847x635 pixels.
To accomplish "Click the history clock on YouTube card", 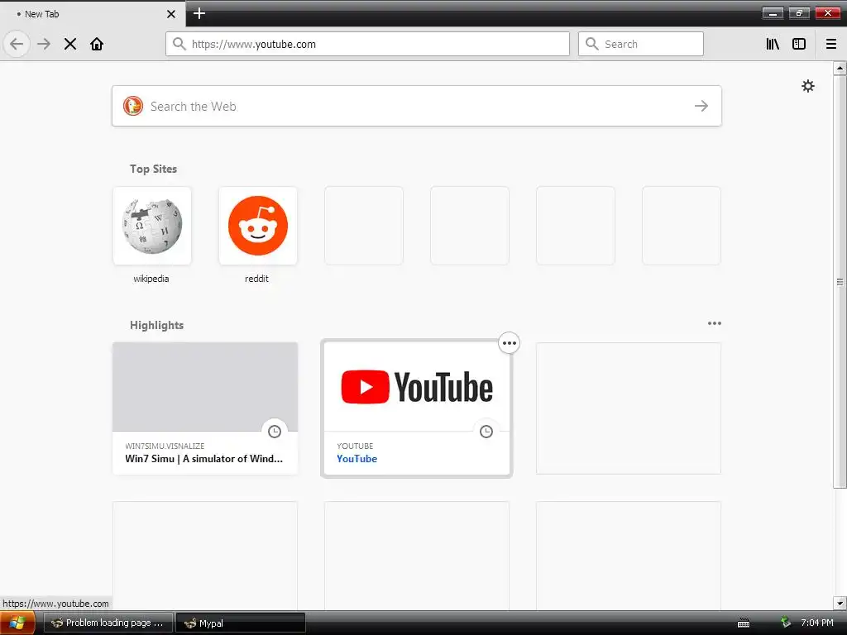I will [486, 431].
